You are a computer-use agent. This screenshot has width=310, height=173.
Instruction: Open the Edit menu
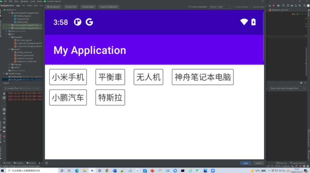pyautogui.click(x=11, y=1)
